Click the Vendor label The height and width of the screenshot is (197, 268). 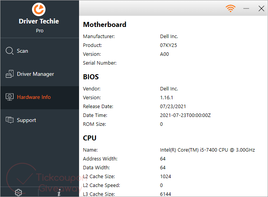[92, 89]
